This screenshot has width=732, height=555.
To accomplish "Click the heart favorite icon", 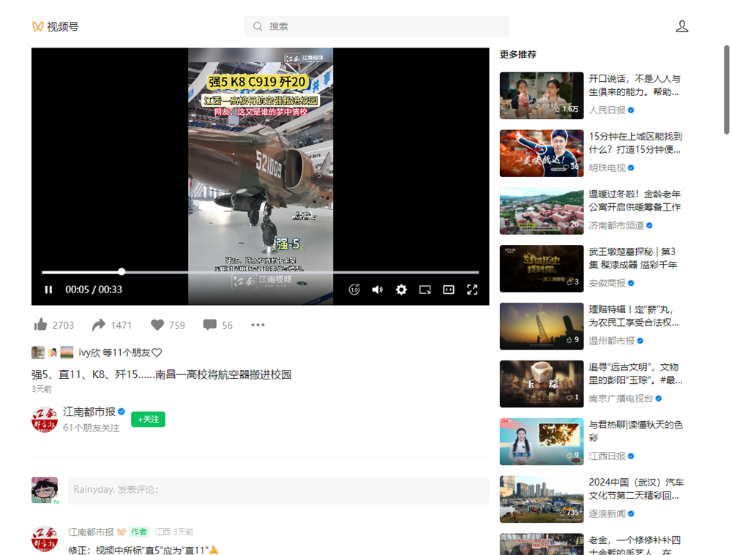I will [157, 325].
